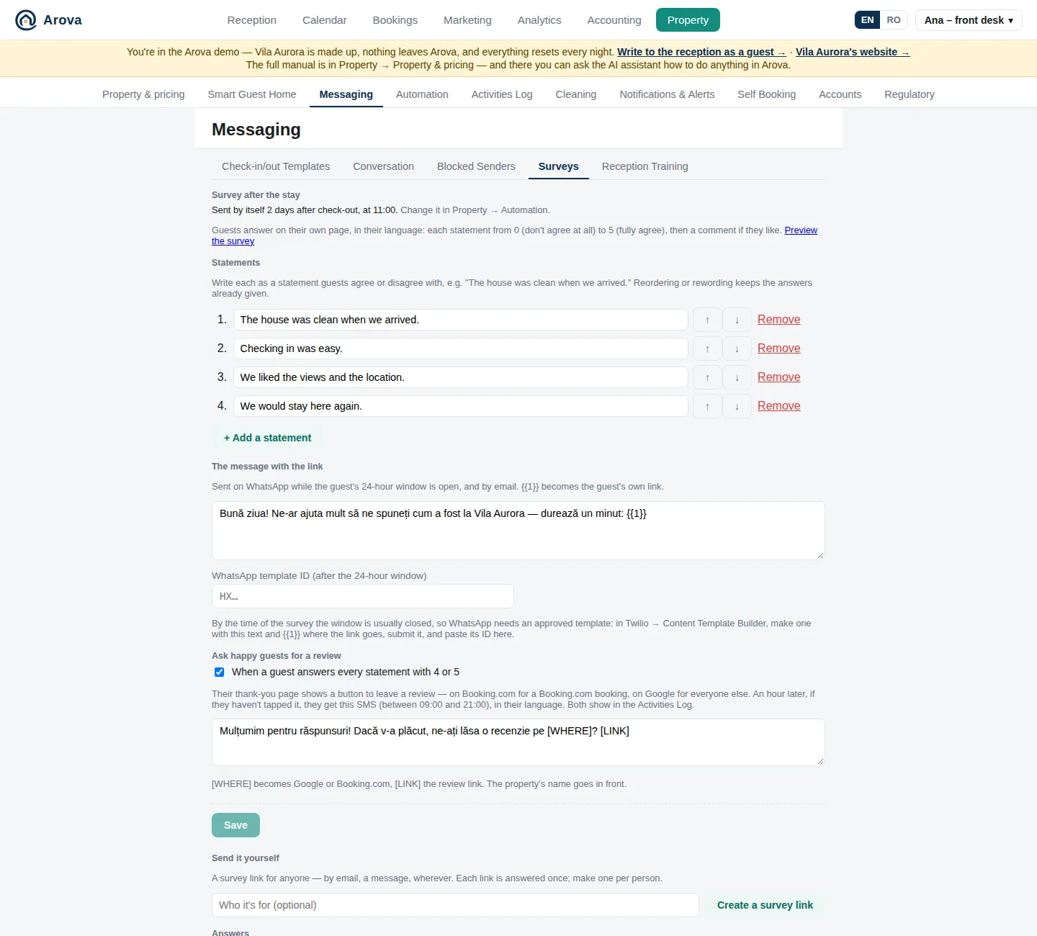Click '+ Add a statement' button
The height and width of the screenshot is (936, 1037).
(x=267, y=438)
